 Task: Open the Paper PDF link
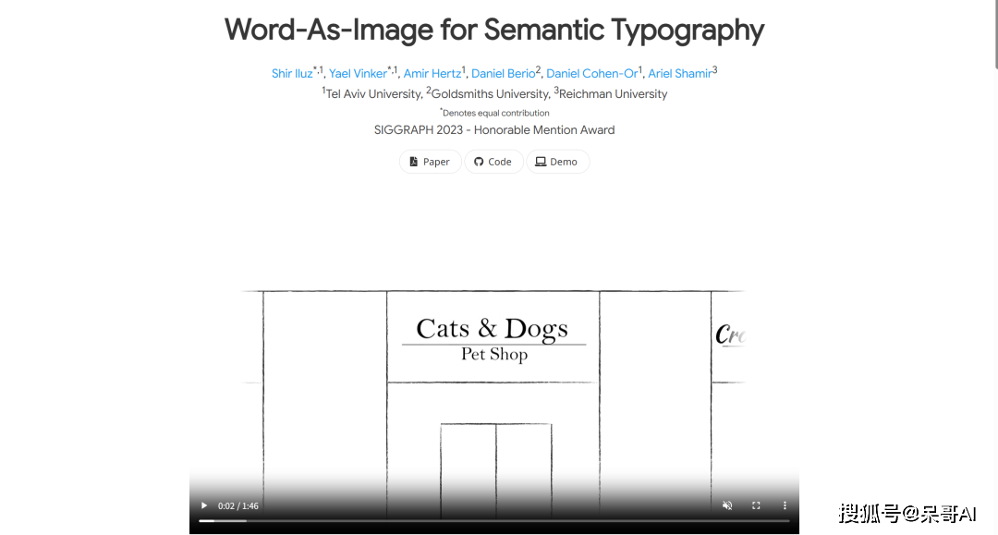430,162
